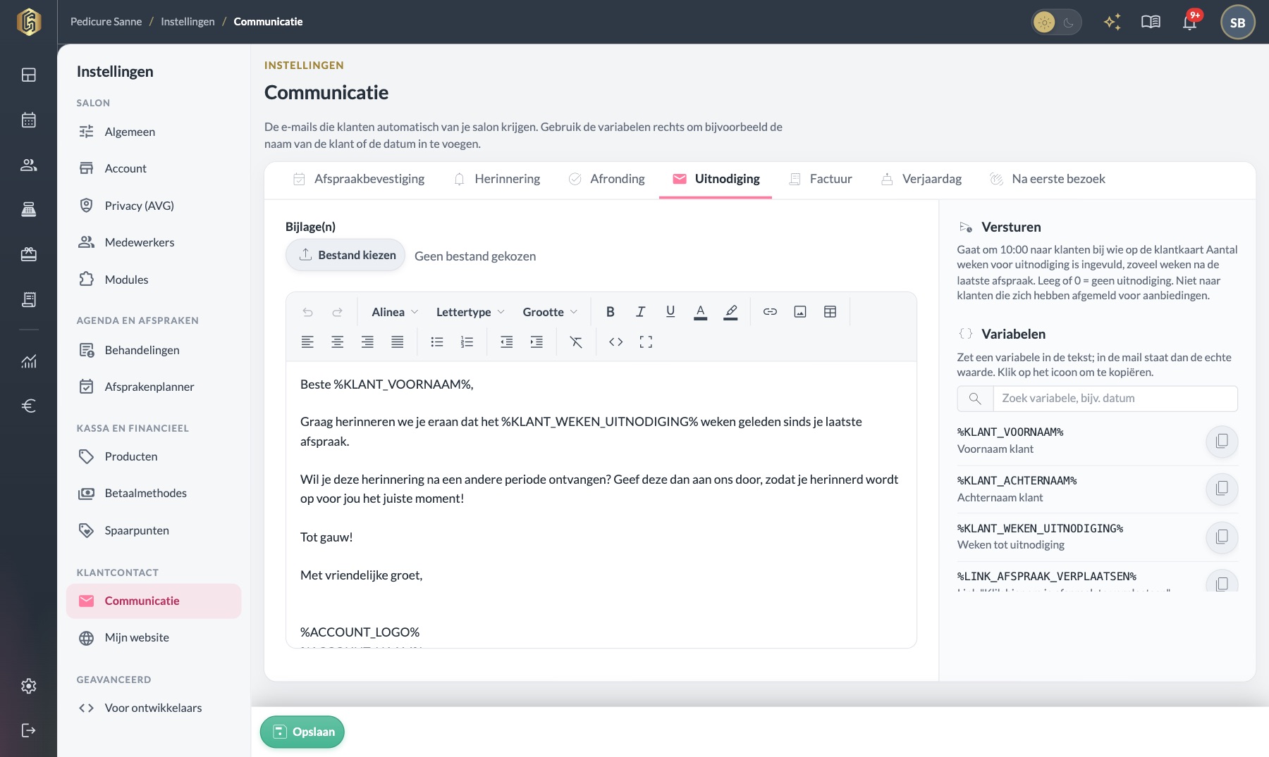Image resolution: width=1269 pixels, height=757 pixels.
Task: Go to the Verjaardag tab
Action: (921, 179)
